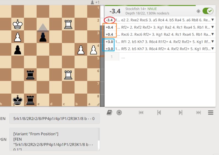Image resolution: width=219 pixels, height=155 pixels.
Task: Select the white rook on c6
Action: [x=68, y=75]
